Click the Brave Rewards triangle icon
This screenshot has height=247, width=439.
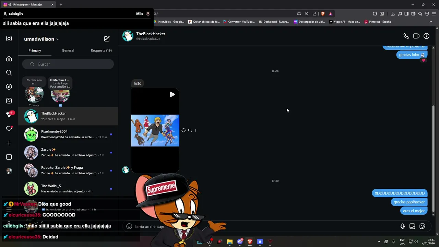tap(330, 14)
